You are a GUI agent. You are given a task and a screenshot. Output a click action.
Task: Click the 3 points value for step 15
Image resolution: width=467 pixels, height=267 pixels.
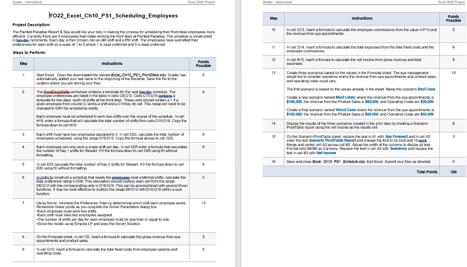[x=453, y=137]
